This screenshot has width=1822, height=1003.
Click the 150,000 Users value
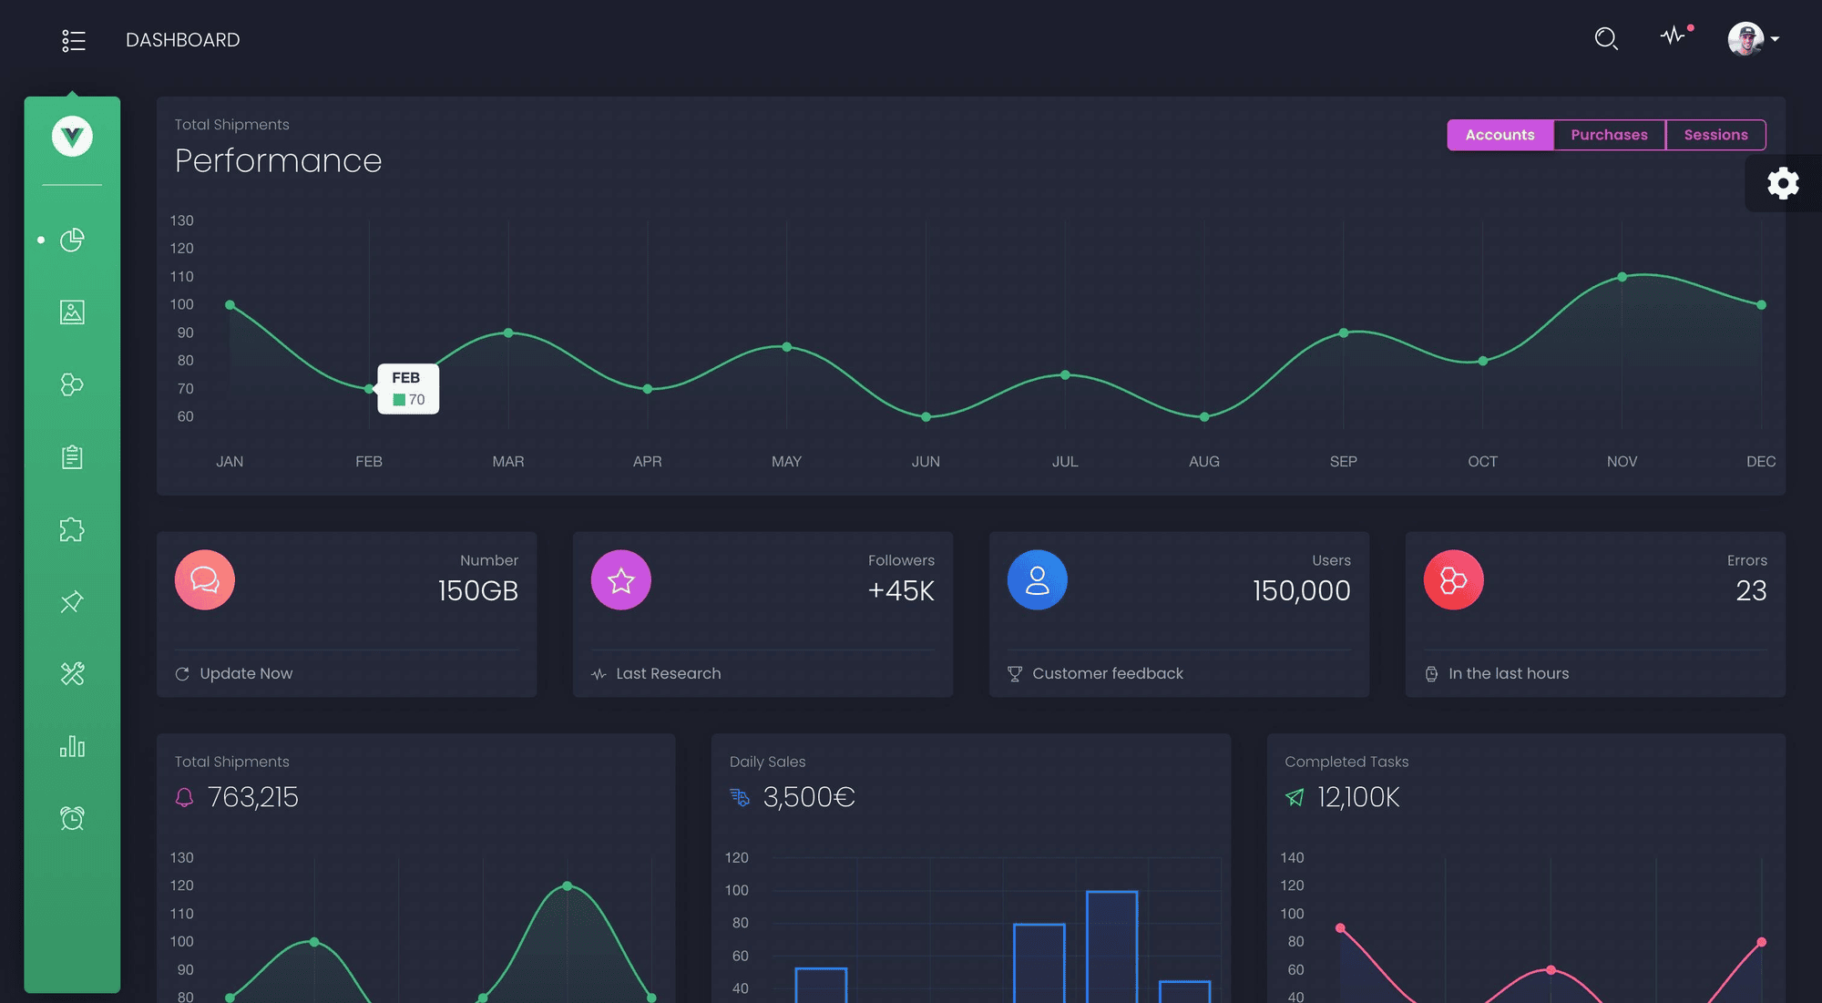pos(1302,591)
